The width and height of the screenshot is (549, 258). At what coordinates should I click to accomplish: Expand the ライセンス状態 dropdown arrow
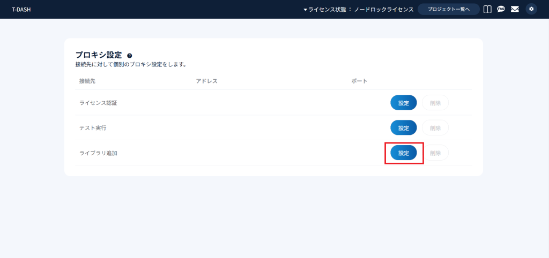[x=305, y=10]
